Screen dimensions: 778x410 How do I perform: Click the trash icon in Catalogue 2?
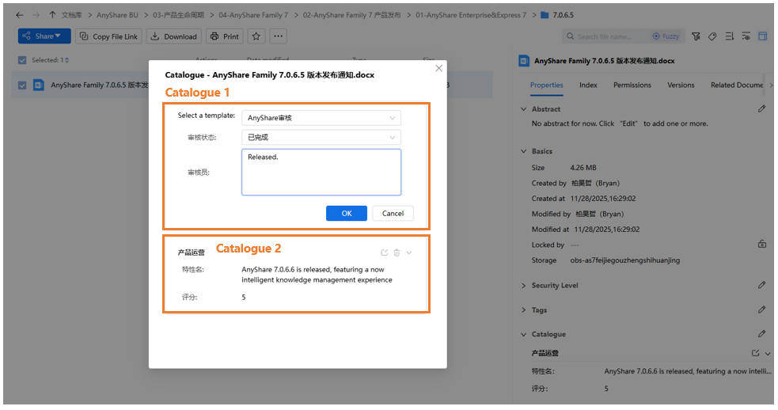397,252
